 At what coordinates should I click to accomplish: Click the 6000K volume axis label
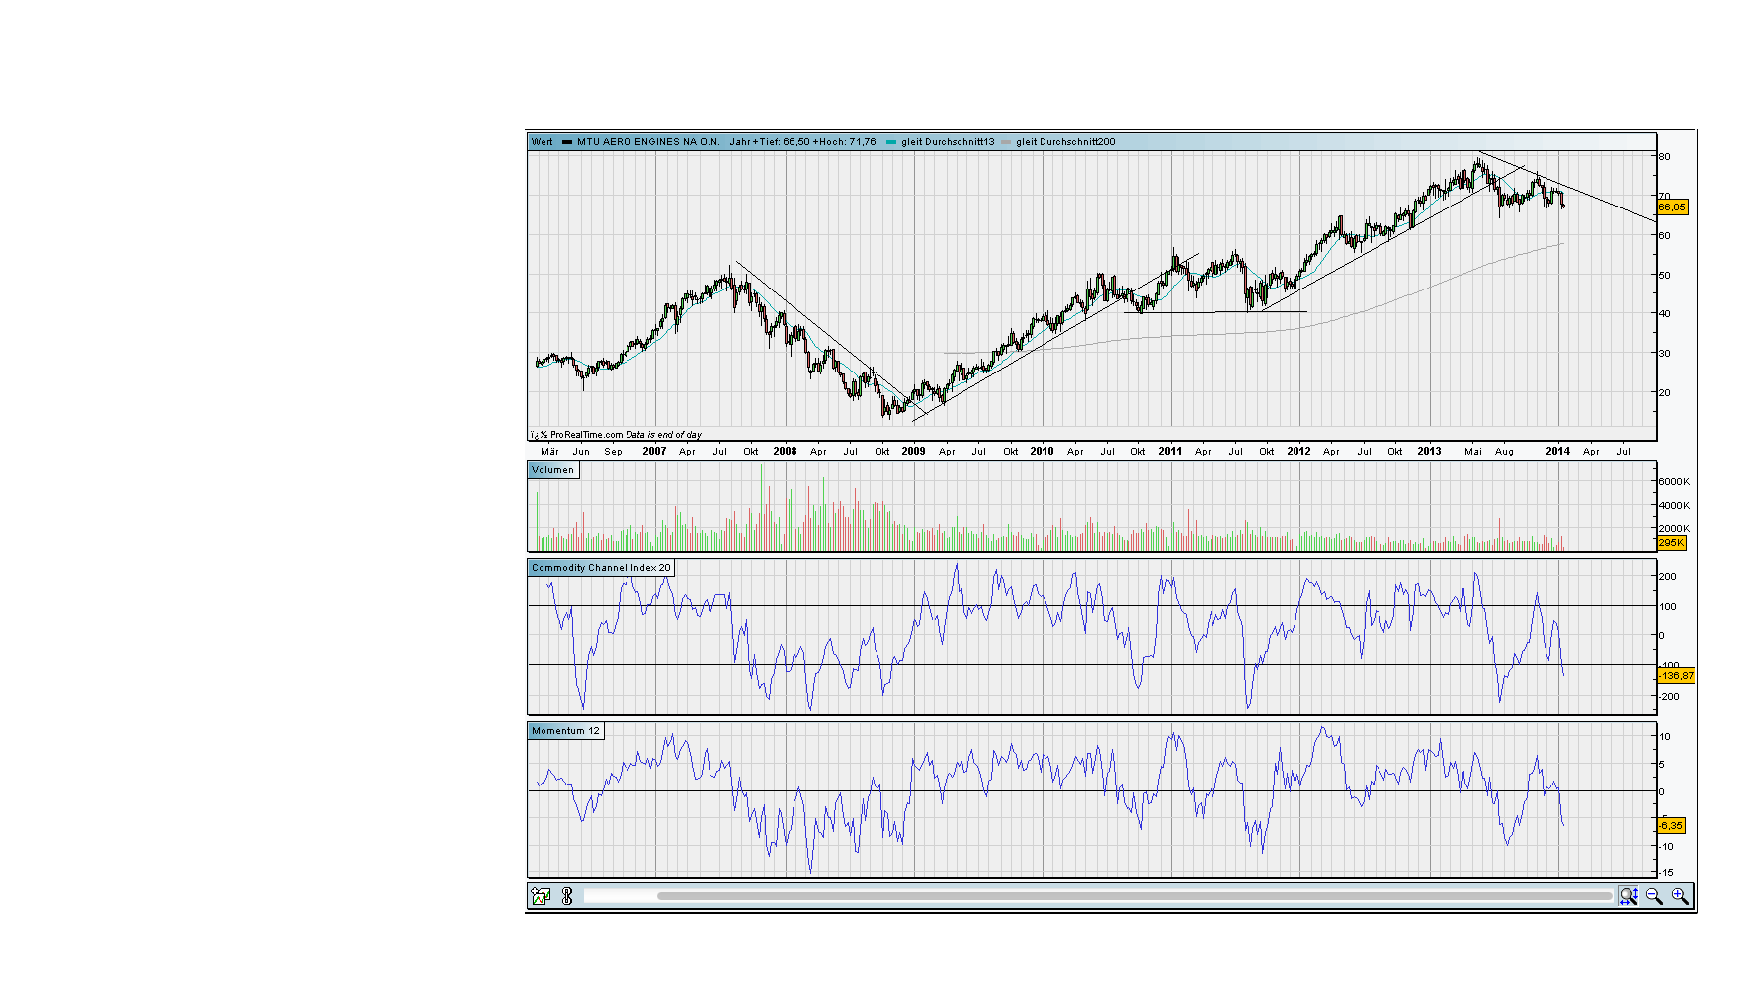pyautogui.click(x=1674, y=482)
